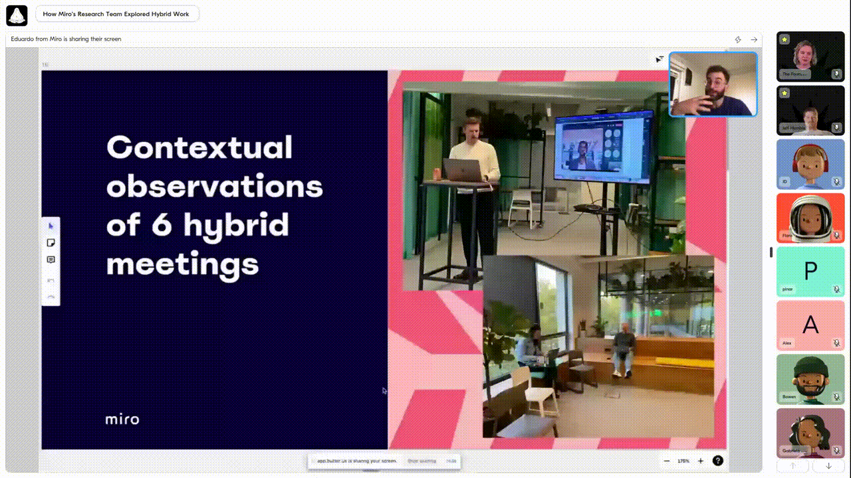Click the lightning bolt icon in share bar

click(x=738, y=40)
